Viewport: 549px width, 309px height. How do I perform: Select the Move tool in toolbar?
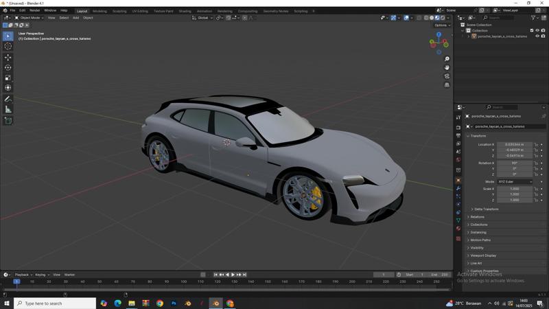click(8, 57)
